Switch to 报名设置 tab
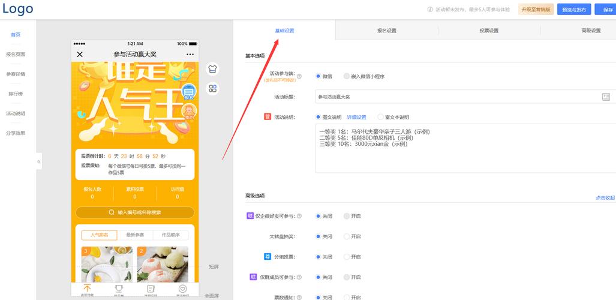This screenshot has height=300, width=616. click(x=386, y=30)
